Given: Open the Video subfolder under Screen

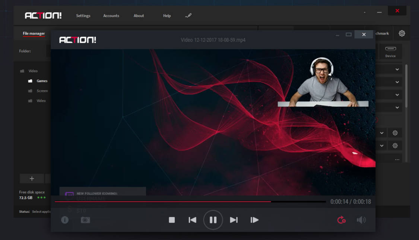Looking at the screenshot, I should click(37, 100).
